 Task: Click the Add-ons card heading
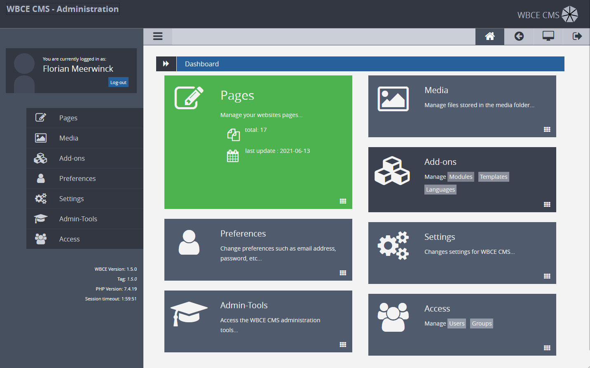pyautogui.click(x=440, y=162)
